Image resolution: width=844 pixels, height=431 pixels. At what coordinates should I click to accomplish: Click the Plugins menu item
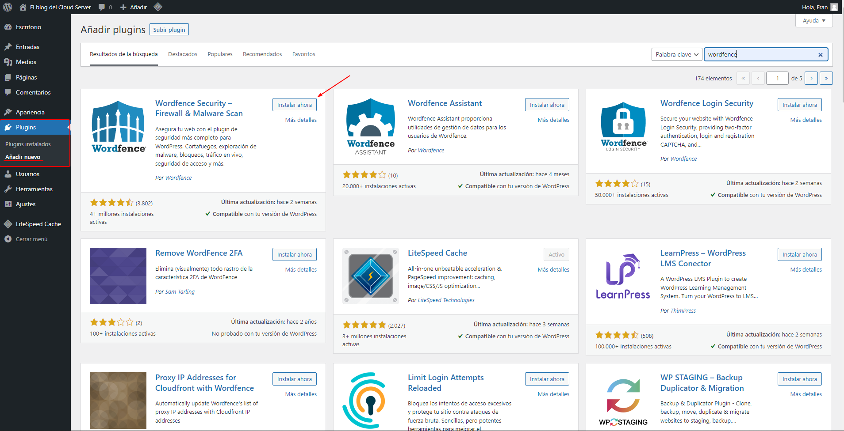point(35,127)
